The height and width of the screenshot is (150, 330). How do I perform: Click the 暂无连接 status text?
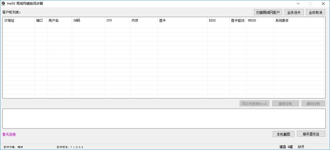pyautogui.click(x=9, y=135)
